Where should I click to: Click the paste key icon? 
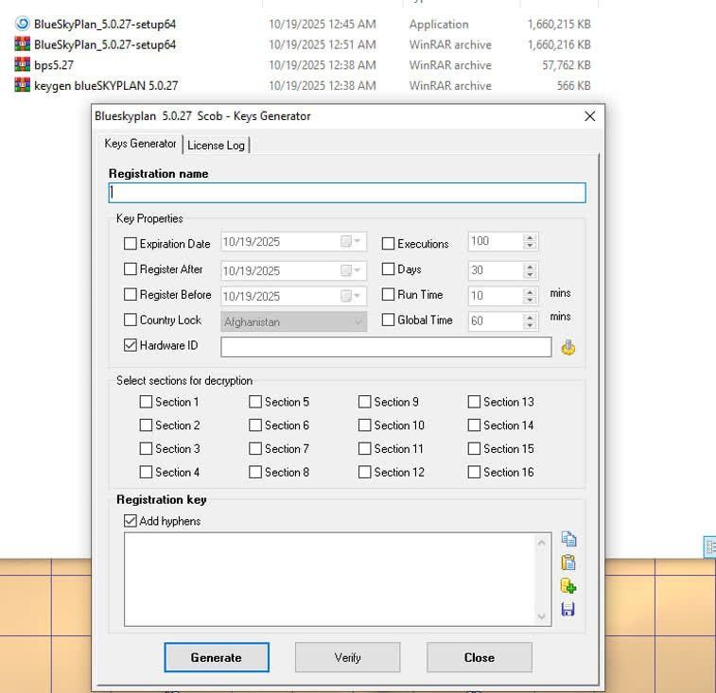(568, 563)
